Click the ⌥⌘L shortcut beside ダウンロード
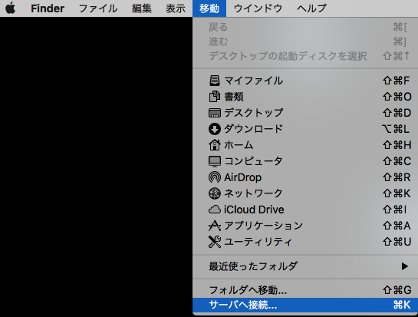Viewport: 418px width, 317px height. [396, 129]
